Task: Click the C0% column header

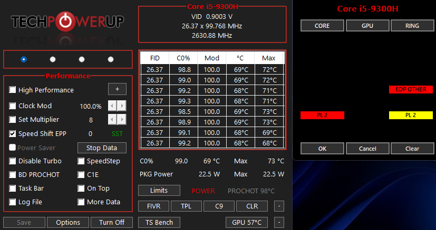Action: [183, 58]
